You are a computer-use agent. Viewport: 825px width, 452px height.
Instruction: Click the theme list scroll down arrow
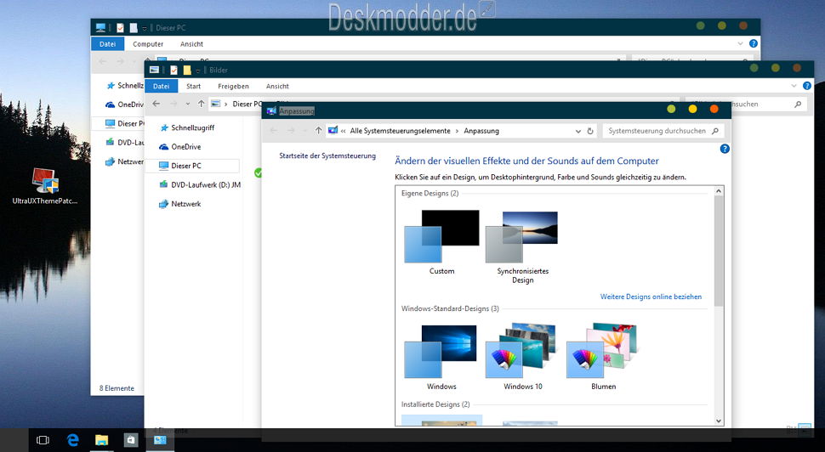point(719,421)
